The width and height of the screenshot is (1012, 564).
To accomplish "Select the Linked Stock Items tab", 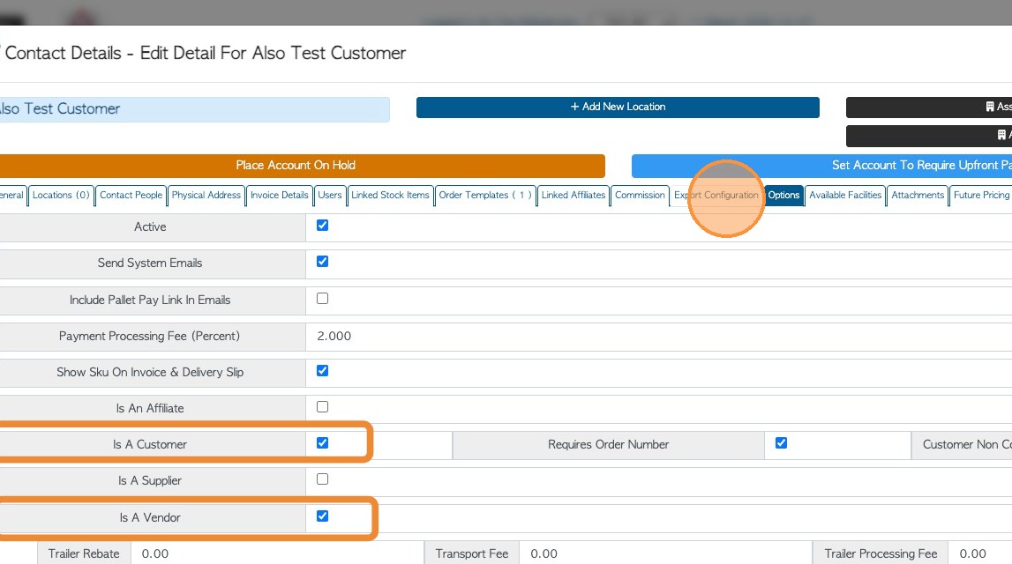I will tap(390, 196).
